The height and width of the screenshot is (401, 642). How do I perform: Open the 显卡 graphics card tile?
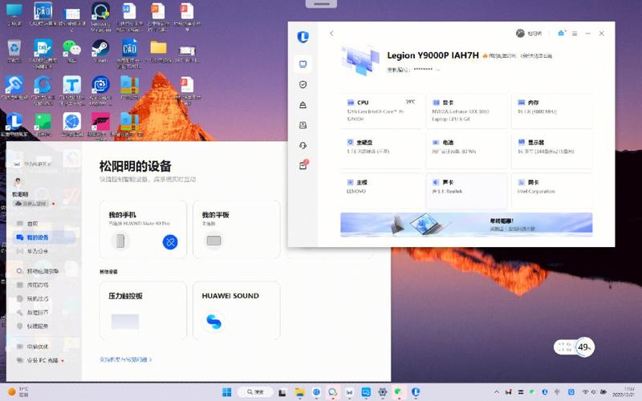tap(466, 111)
